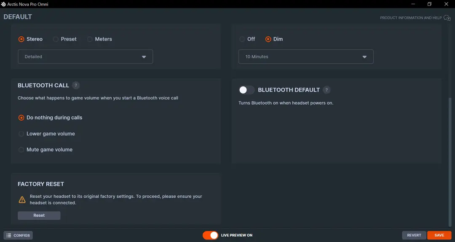Click the factory reset warning triangle icon
The width and height of the screenshot is (455, 242).
[22, 199]
